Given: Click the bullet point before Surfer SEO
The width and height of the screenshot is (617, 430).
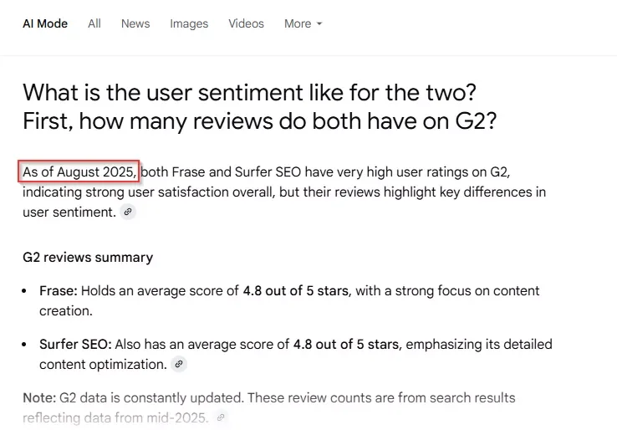Looking at the screenshot, I should 28,345.
